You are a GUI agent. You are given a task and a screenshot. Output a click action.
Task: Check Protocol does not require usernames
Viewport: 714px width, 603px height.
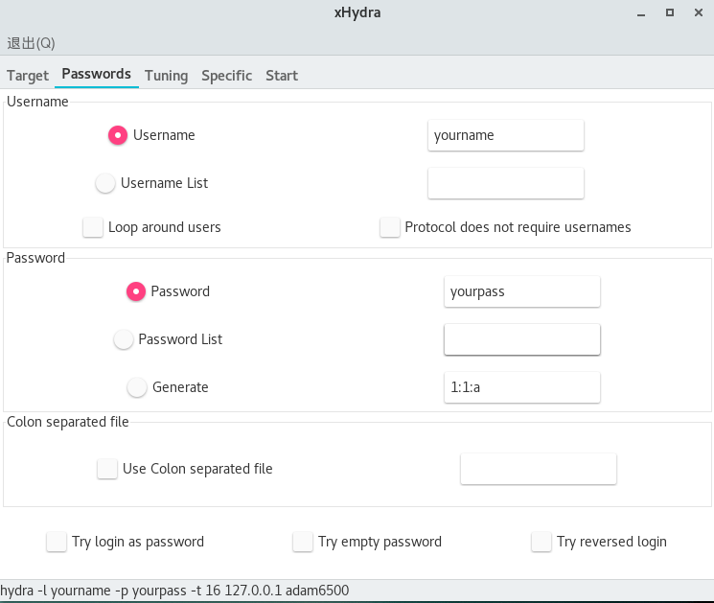pos(389,227)
